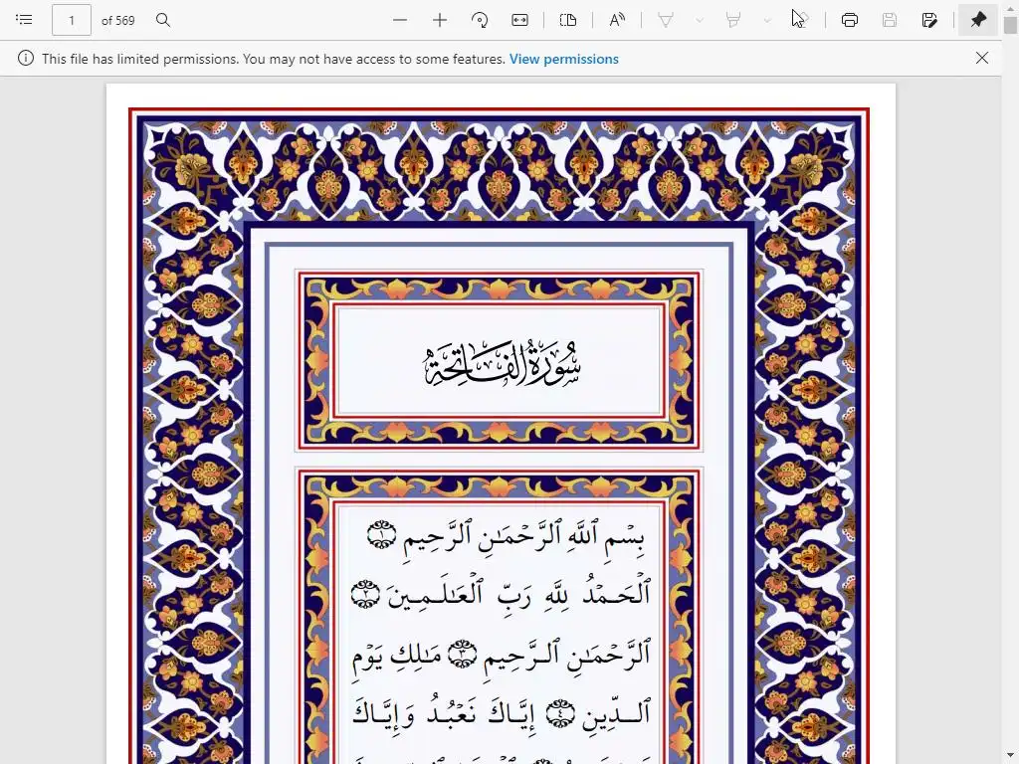Toggle fit to width view
Screen dimensions: 1019x764
click(x=519, y=20)
